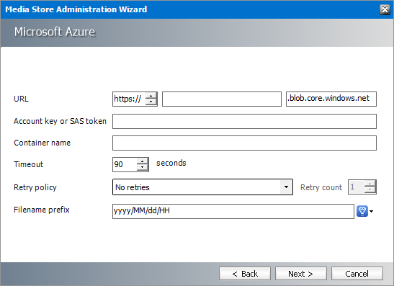Open the dropdown arrow beside the prefix helper icon
The height and width of the screenshot is (286, 394).
[372, 211]
